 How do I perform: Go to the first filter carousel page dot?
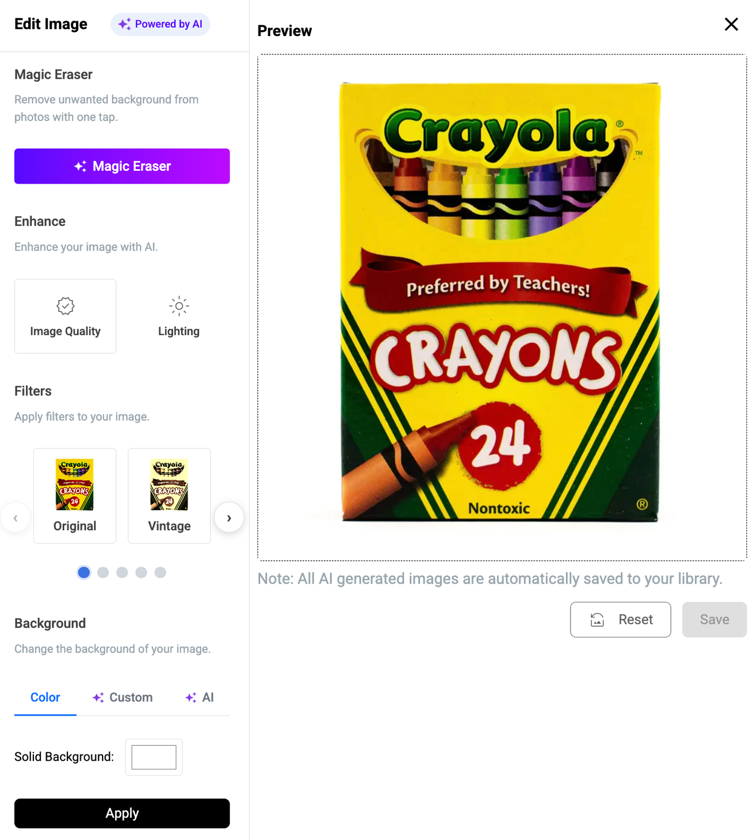84,572
